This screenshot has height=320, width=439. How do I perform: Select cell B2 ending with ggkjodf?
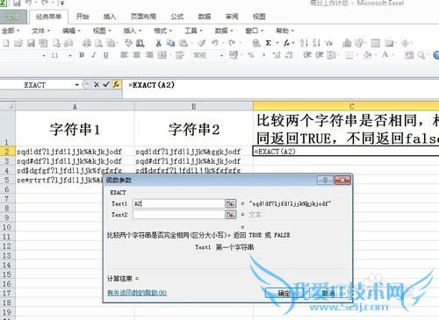[194, 152]
